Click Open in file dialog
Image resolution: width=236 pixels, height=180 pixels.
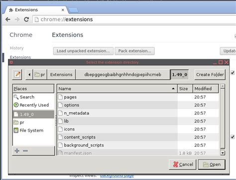[x=212, y=165]
